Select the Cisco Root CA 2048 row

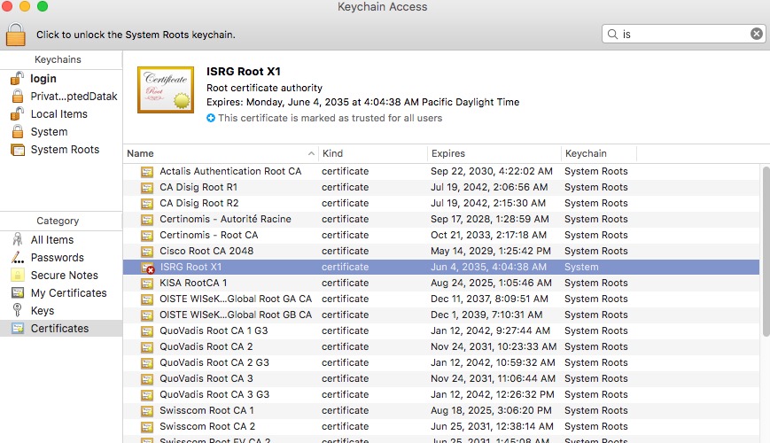tap(206, 251)
